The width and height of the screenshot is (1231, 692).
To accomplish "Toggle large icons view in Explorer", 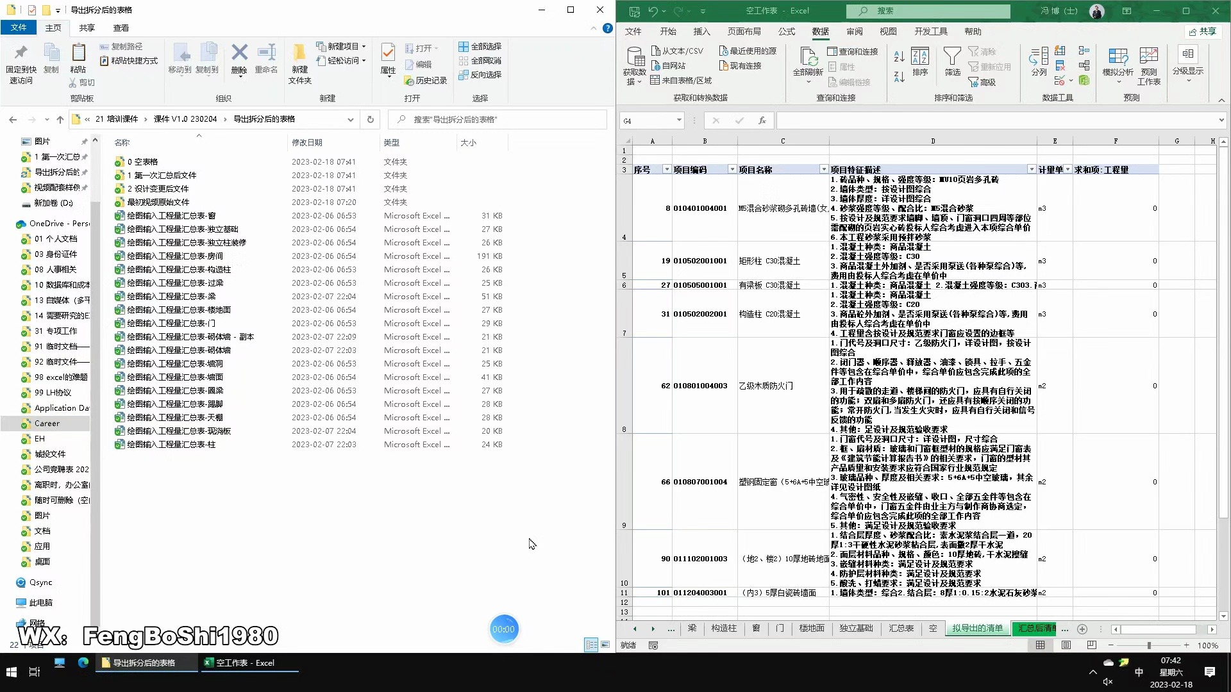I will coord(605,645).
